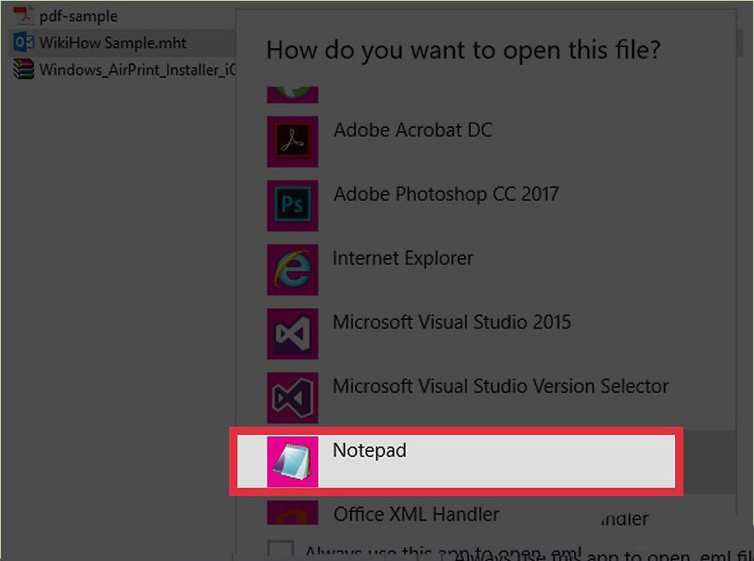Select the Visual Studio Version Selector label
Image resolution: width=754 pixels, height=561 pixels.
coord(500,386)
